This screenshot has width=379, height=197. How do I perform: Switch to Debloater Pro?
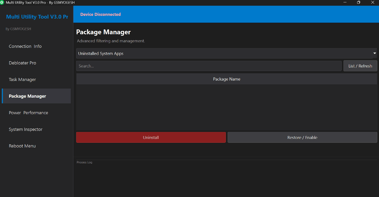[22, 63]
